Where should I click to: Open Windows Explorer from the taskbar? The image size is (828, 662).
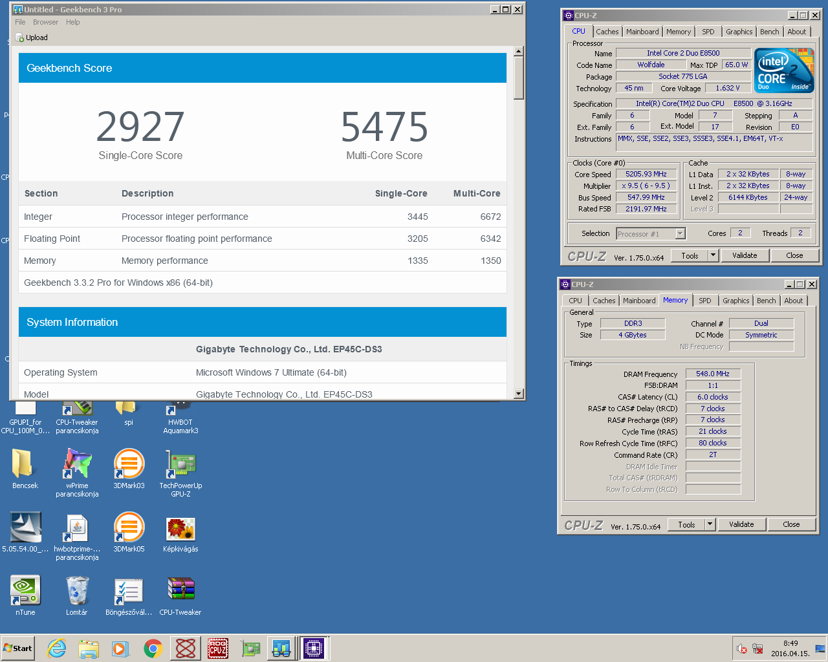89,648
